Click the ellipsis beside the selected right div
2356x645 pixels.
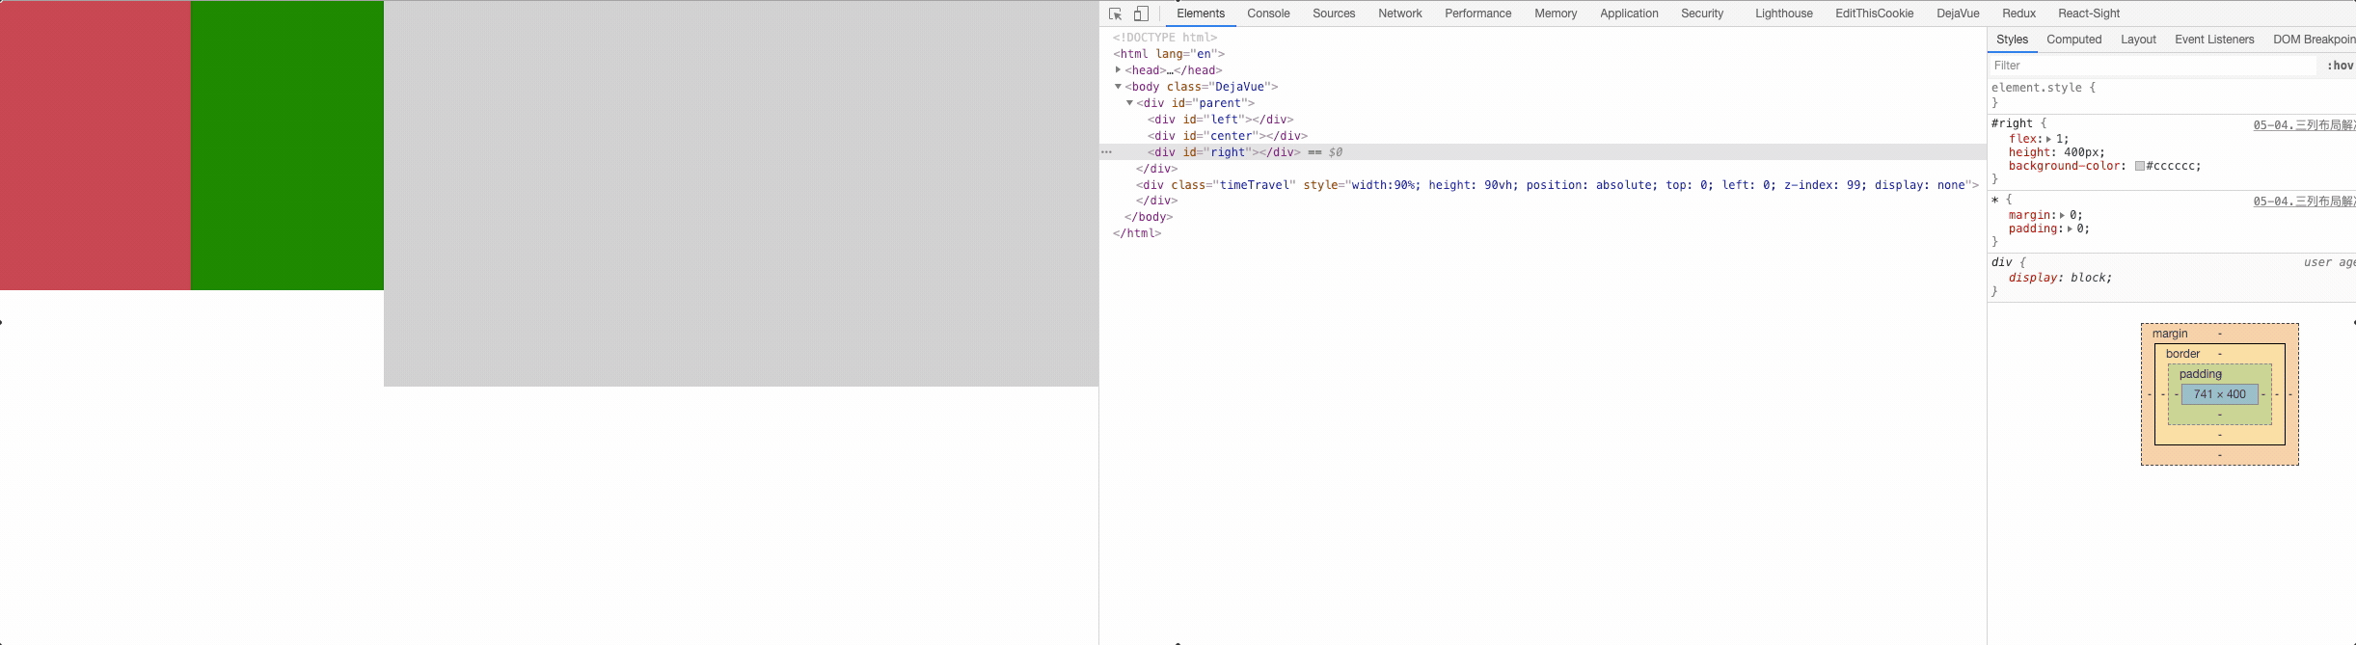[1106, 152]
